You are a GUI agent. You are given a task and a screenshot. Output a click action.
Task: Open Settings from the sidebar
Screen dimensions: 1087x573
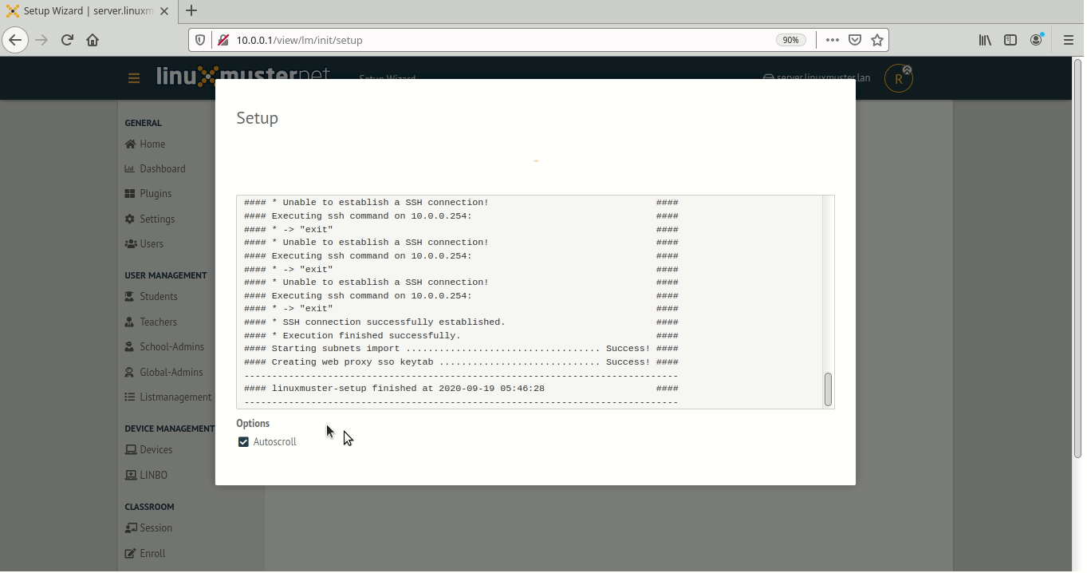pos(157,219)
